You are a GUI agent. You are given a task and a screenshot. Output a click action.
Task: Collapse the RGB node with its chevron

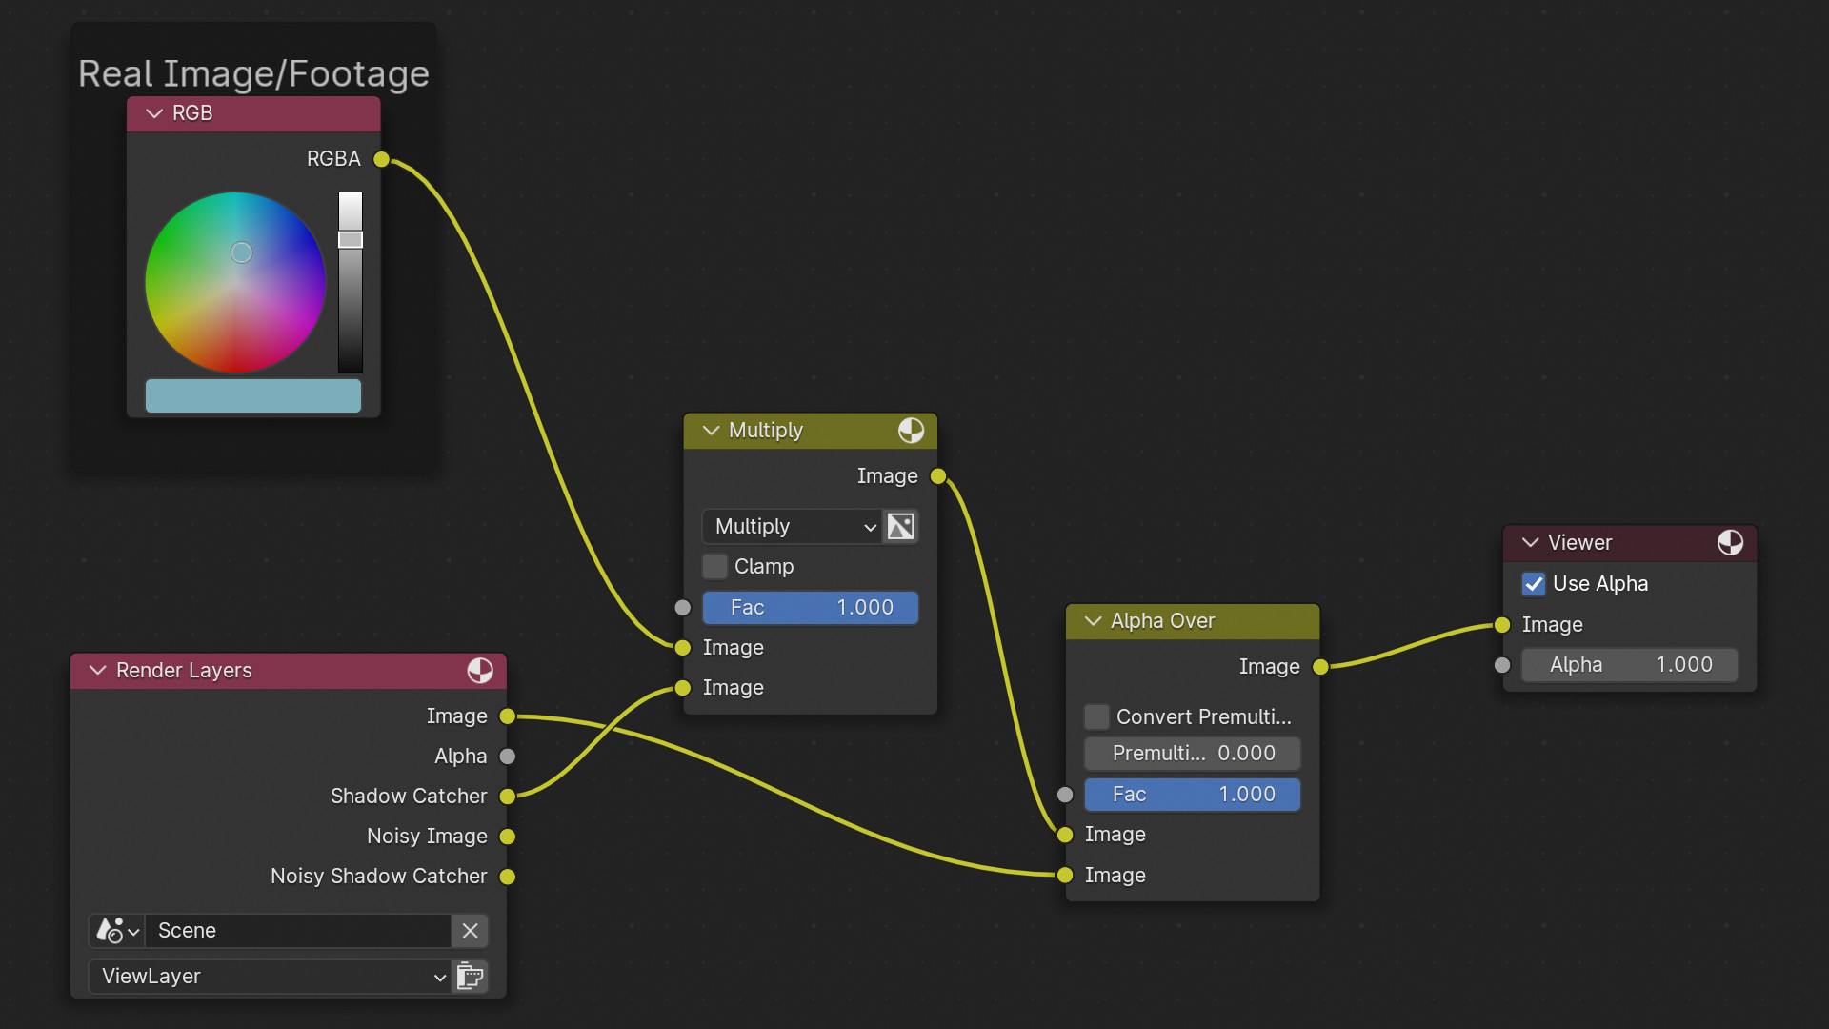[154, 113]
